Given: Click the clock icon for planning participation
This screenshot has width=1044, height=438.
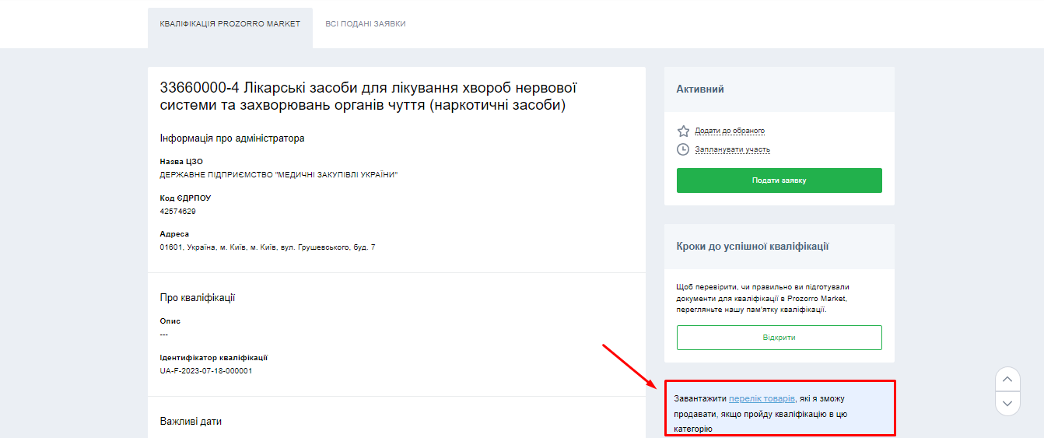Looking at the screenshot, I should click(683, 149).
